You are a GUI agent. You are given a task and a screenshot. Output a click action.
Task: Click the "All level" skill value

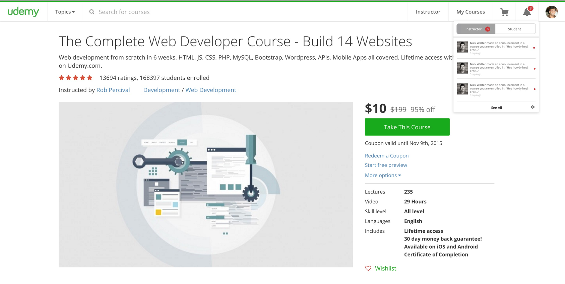coord(414,211)
